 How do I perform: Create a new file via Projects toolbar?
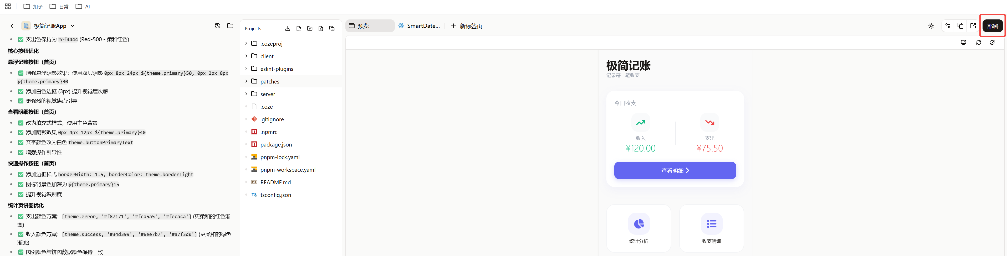[x=299, y=28]
